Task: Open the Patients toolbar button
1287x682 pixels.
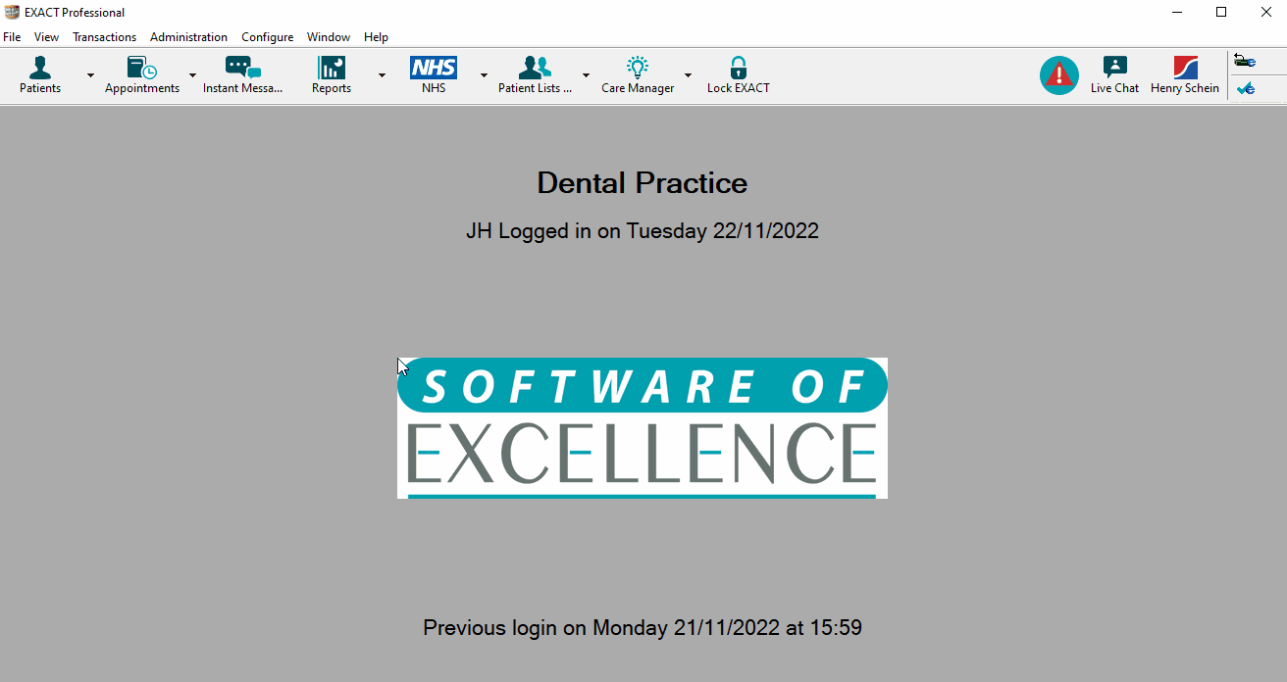Action: 40,75
